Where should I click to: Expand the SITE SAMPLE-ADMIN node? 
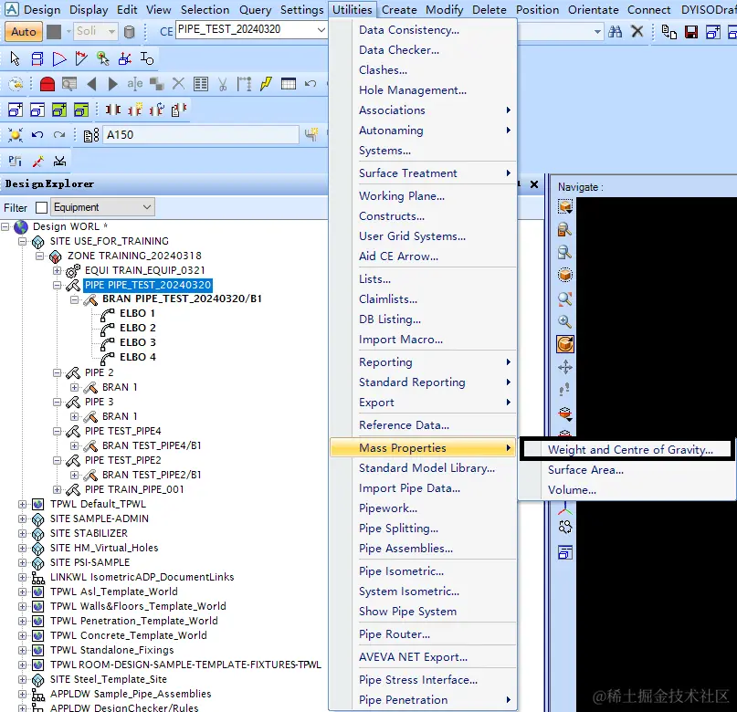coord(23,519)
